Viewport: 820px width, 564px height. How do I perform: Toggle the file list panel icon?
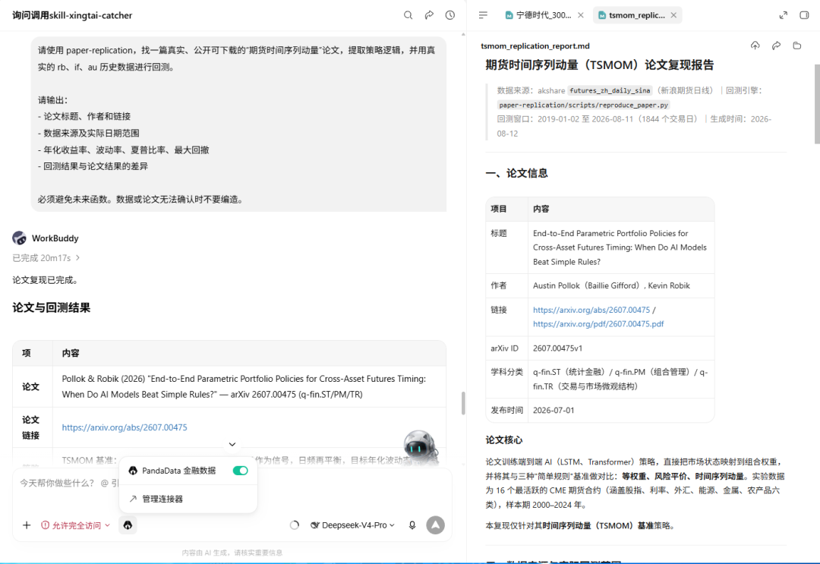483,15
